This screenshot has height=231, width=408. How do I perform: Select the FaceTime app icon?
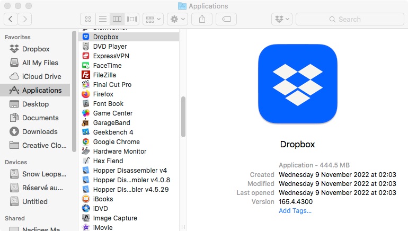(86, 66)
